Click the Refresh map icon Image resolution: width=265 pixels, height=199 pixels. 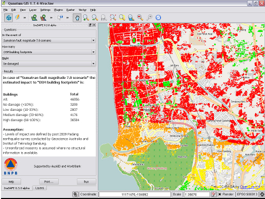[158, 18]
